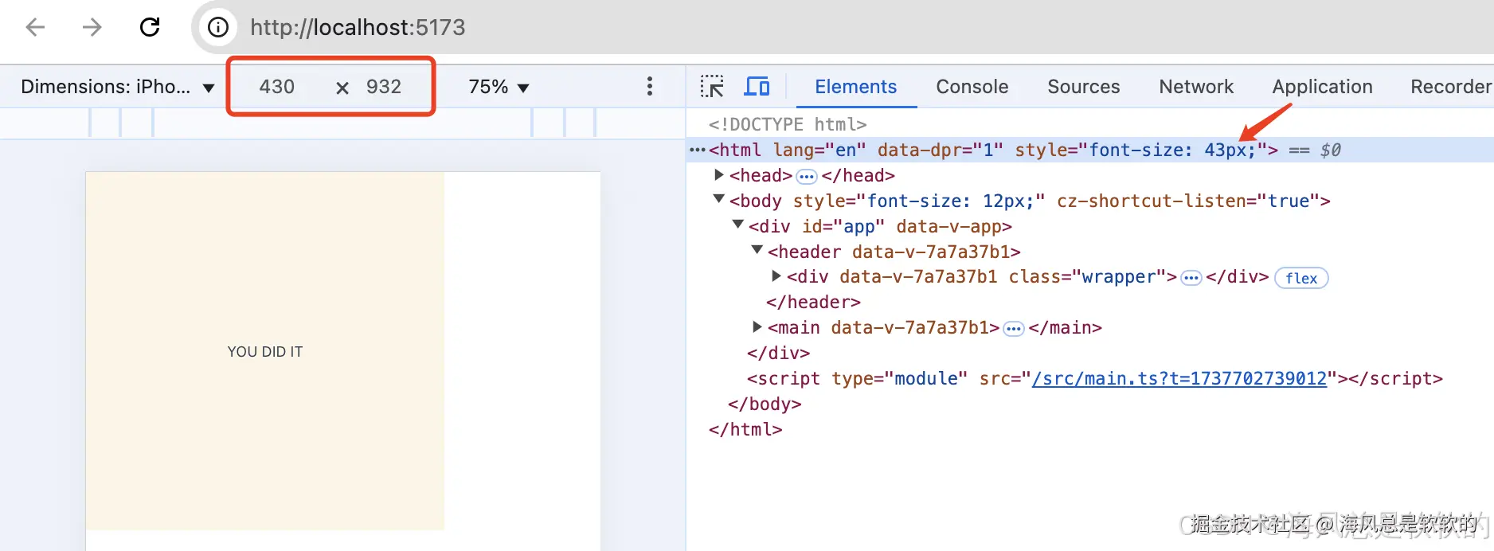Collapse the div id="app" triangle
Image resolution: width=1494 pixels, height=551 pixels.
(738, 225)
